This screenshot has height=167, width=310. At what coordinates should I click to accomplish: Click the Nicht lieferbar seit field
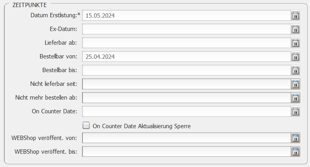click(186, 84)
